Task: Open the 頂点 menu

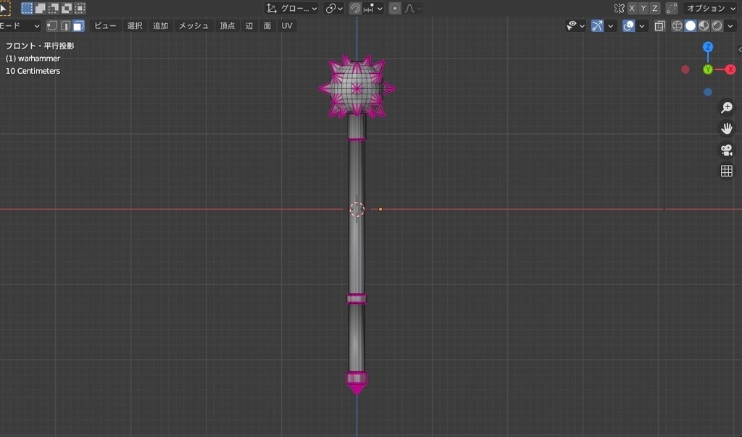Action: pos(227,25)
